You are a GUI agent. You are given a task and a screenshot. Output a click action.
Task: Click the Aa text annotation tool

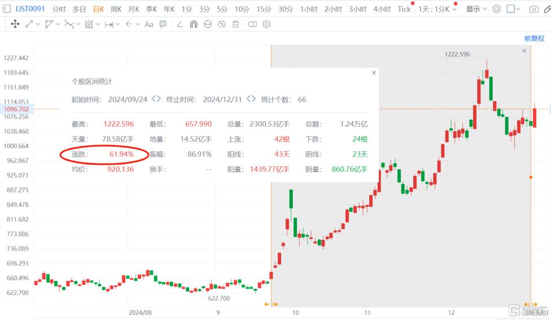click(x=148, y=24)
